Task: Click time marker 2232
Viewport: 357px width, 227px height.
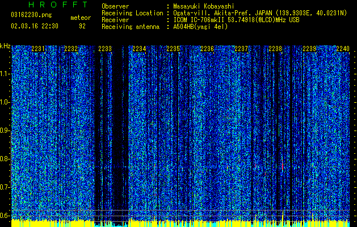Action: [x=71, y=49]
